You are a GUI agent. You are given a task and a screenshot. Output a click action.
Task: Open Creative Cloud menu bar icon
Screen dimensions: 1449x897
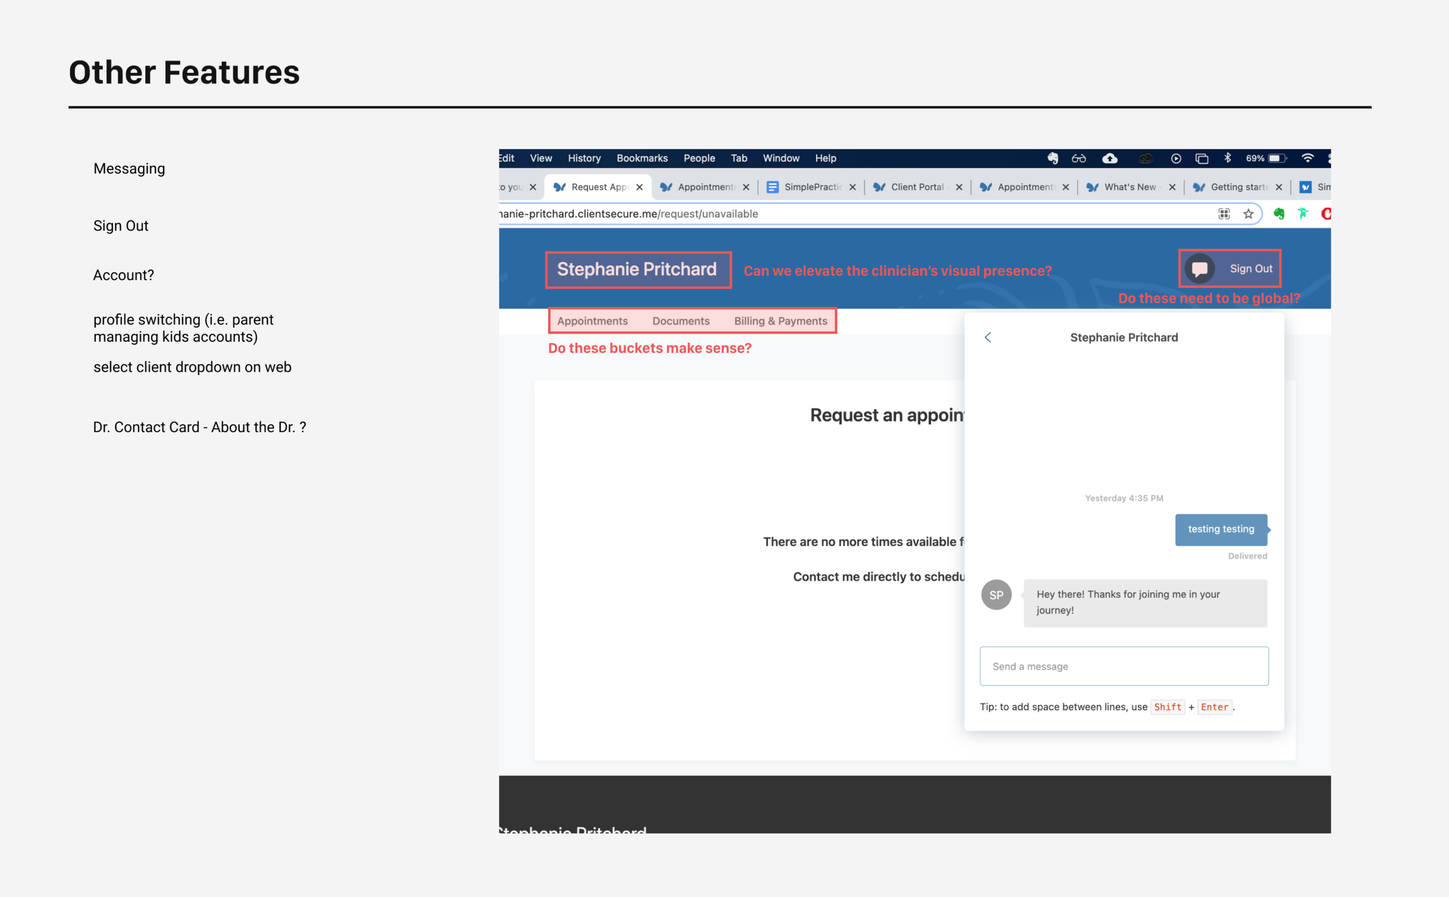[1145, 159]
